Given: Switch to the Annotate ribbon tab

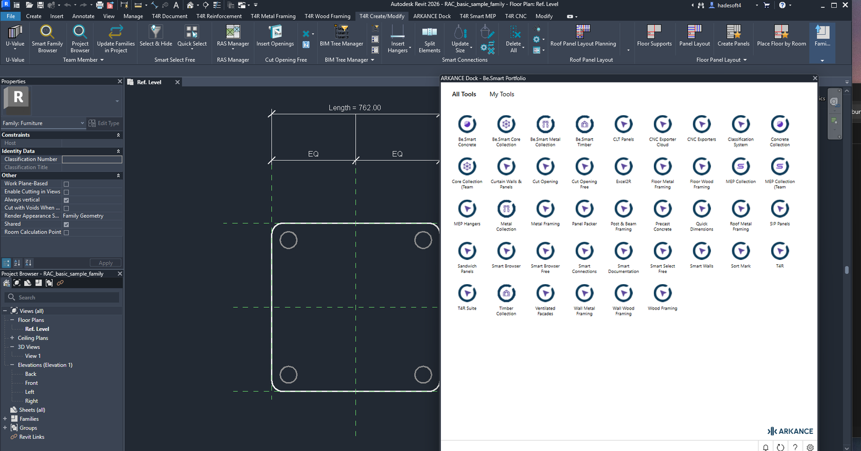Looking at the screenshot, I should coord(83,16).
